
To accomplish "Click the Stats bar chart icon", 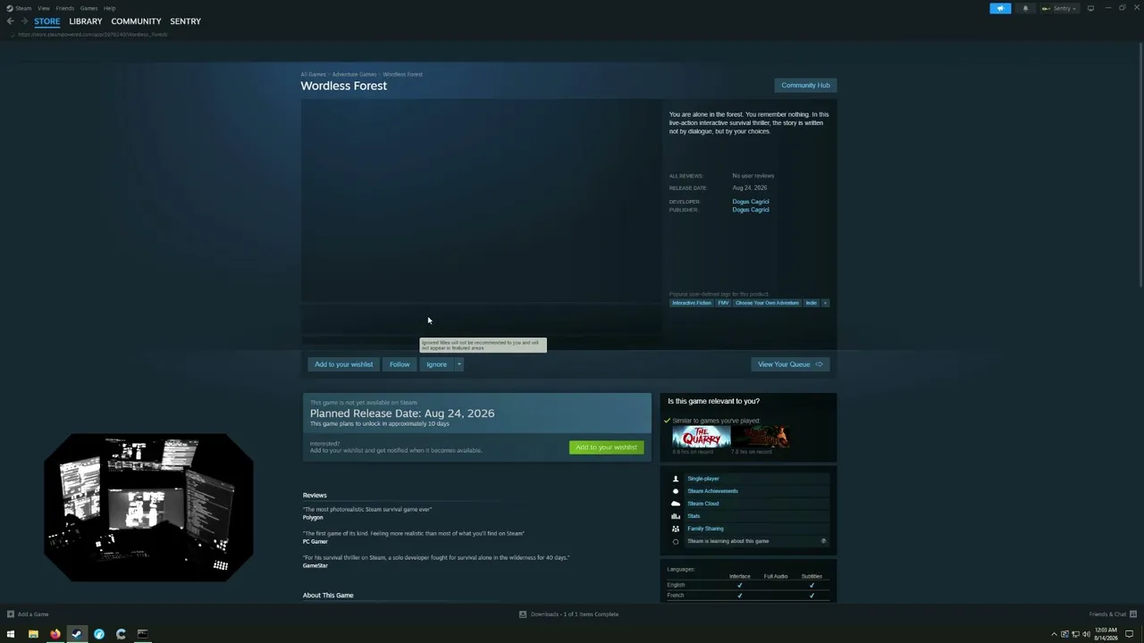I will point(676,516).
